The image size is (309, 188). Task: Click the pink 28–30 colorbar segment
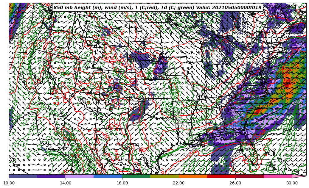tap(278, 176)
